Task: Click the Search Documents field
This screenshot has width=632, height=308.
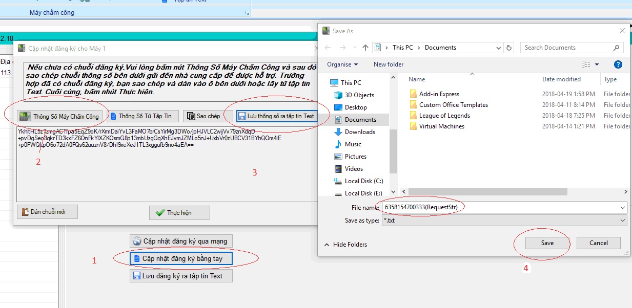Action: coord(568,48)
